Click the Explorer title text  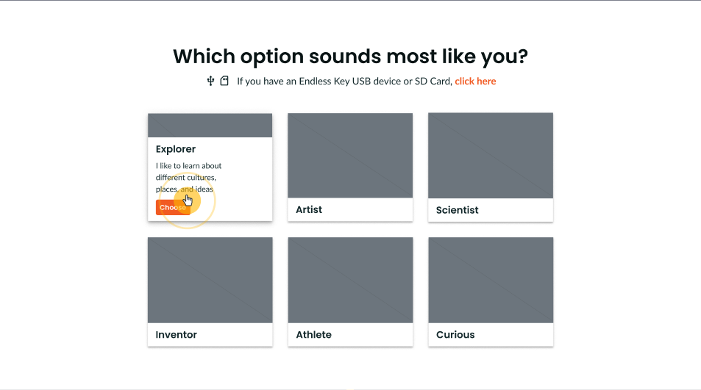click(176, 149)
